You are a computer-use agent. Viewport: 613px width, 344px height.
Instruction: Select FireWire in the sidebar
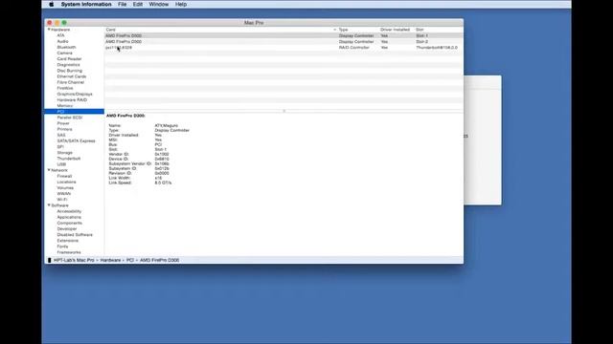pyautogui.click(x=65, y=88)
